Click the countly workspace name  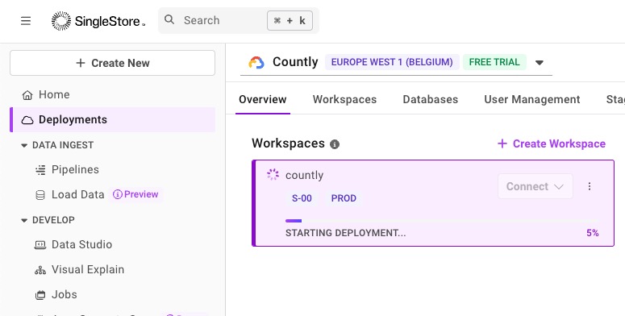(304, 176)
